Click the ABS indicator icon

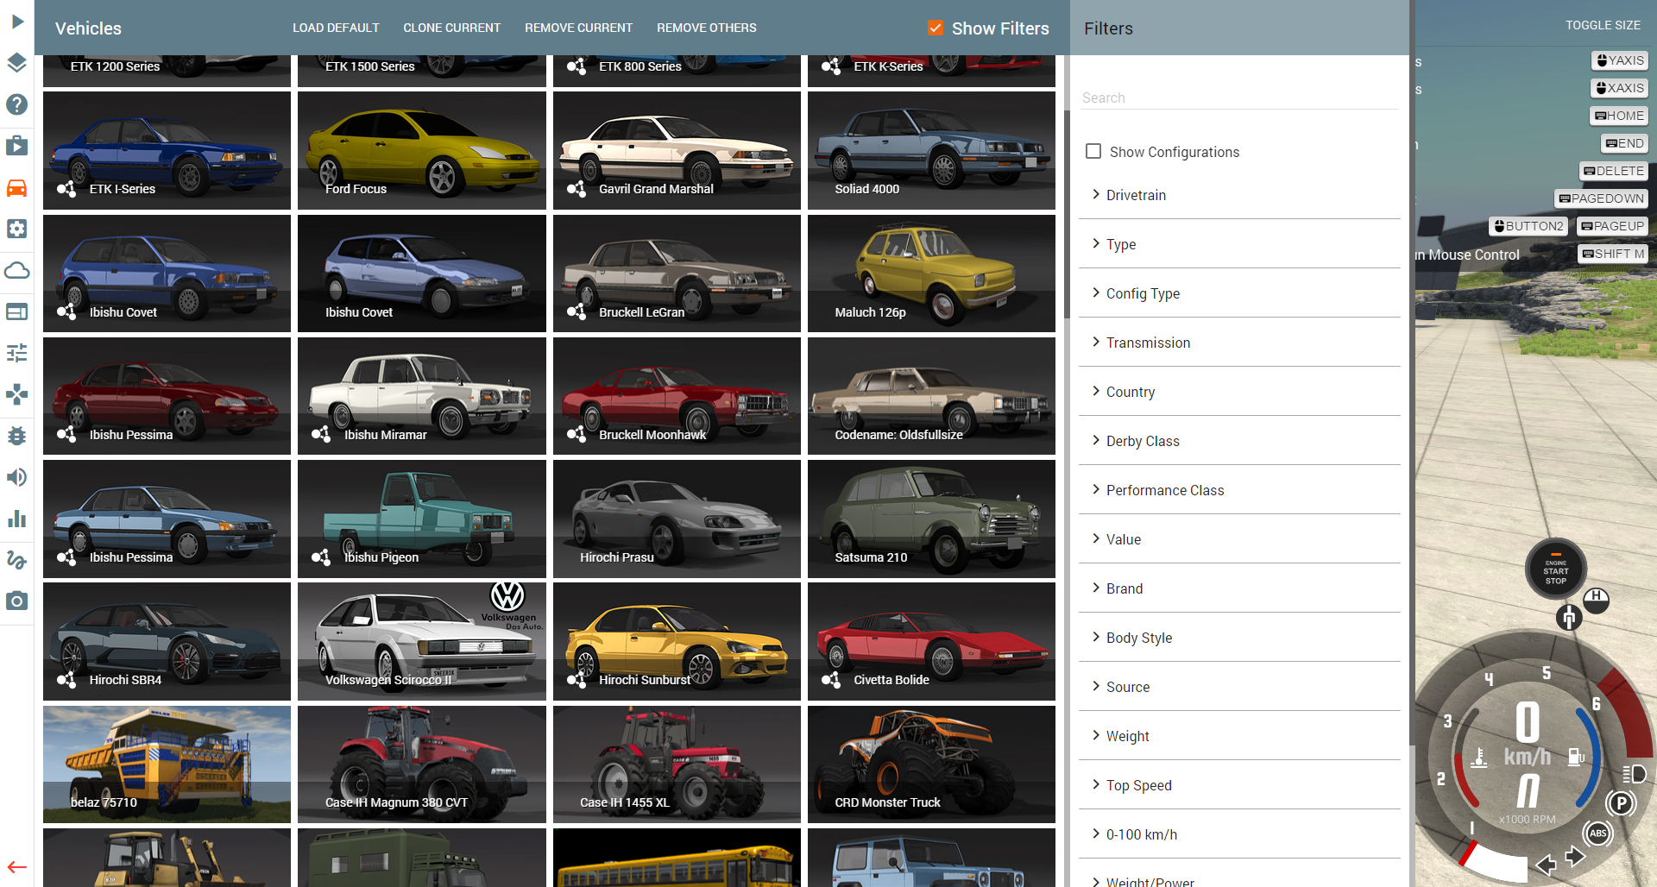tap(1598, 834)
